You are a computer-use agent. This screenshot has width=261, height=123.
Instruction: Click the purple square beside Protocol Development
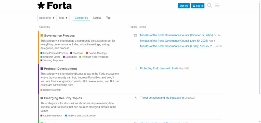[x=42, y=68]
